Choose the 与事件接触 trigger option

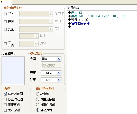(x=38, y=105)
